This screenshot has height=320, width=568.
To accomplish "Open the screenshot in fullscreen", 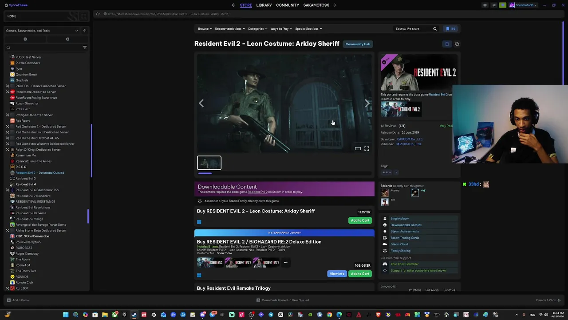I will click(x=367, y=149).
